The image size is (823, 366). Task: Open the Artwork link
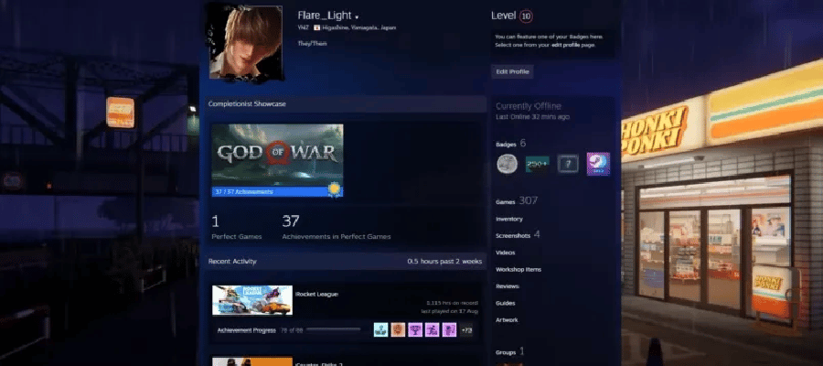click(507, 319)
